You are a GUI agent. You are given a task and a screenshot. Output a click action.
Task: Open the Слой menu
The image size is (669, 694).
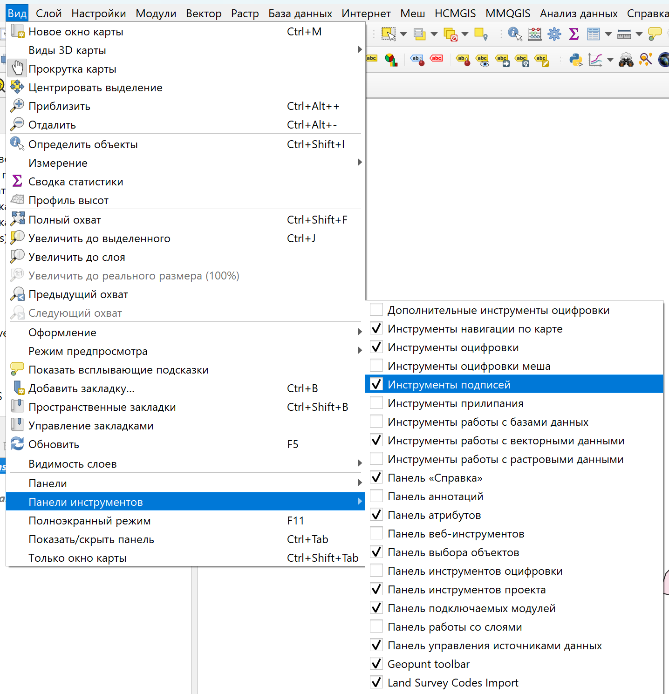(x=49, y=14)
